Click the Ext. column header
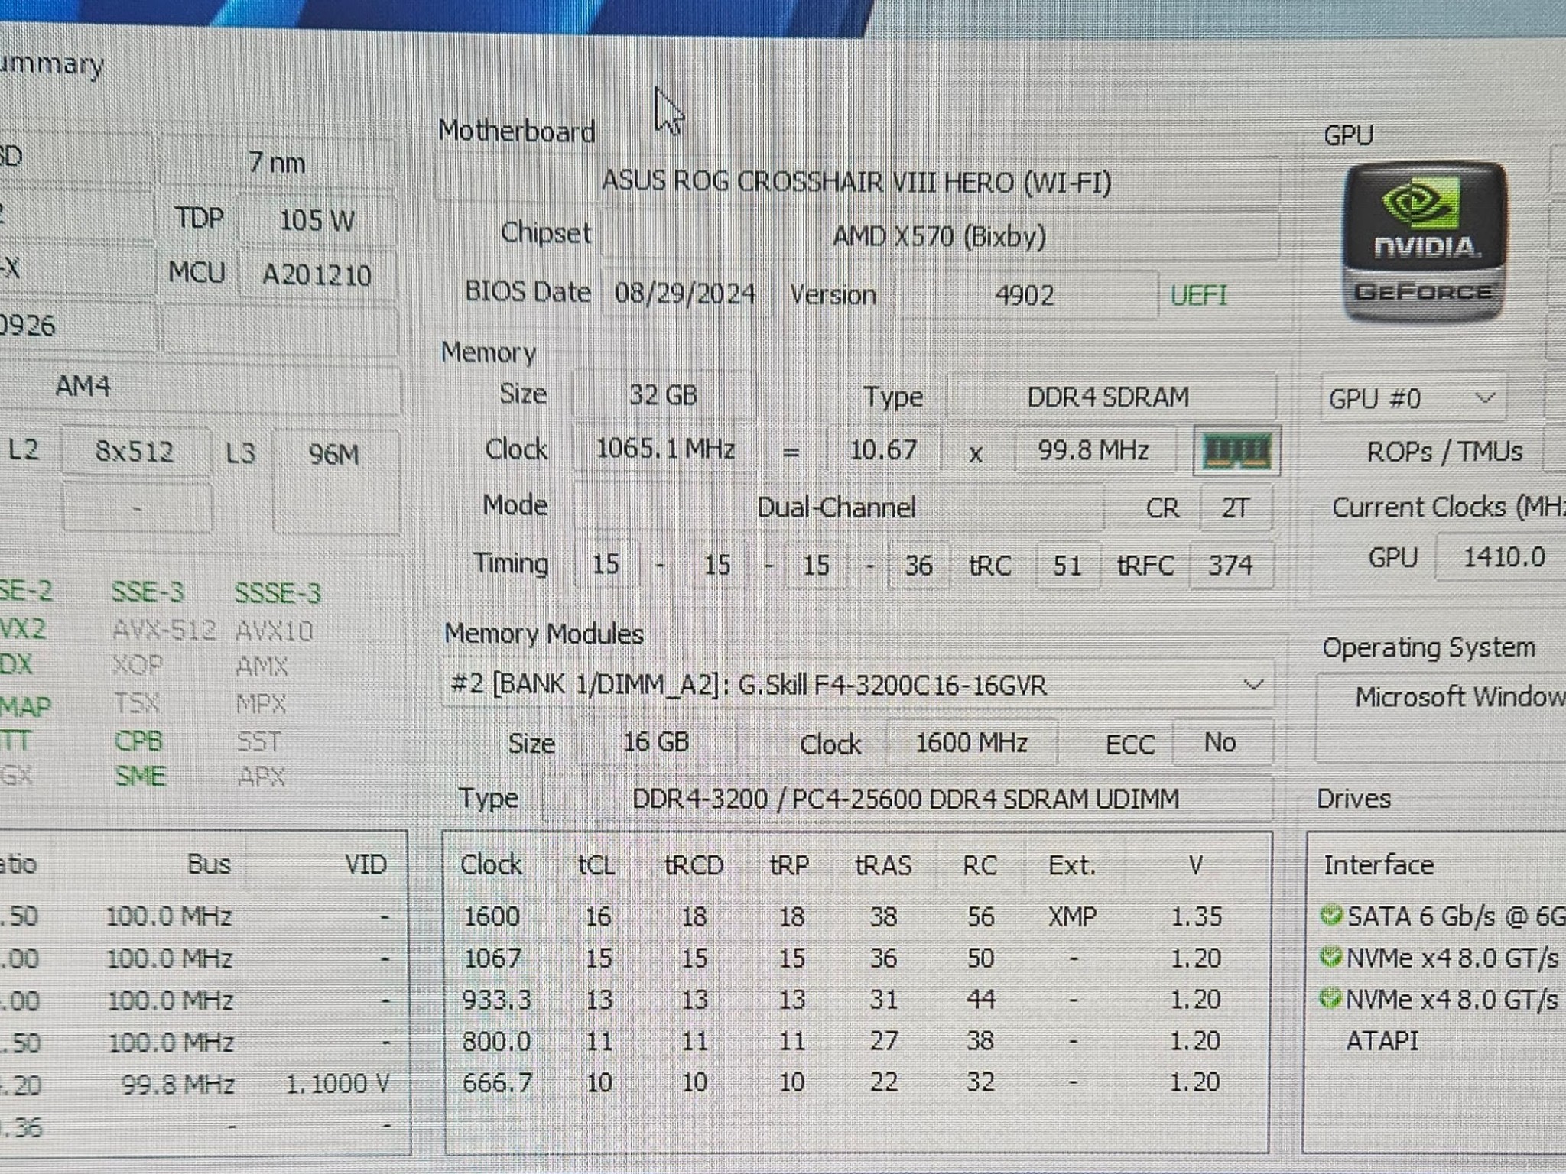 coord(1072,866)
